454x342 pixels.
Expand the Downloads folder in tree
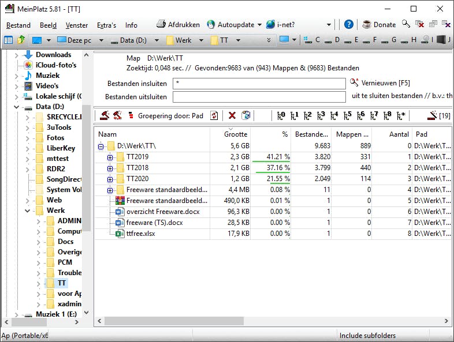17,55
